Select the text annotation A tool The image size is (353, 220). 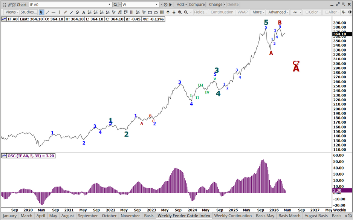tap(84, 12)
